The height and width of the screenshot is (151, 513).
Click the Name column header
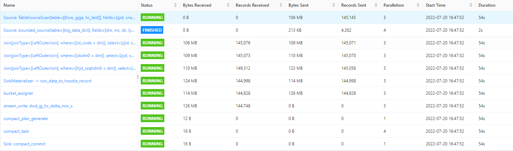[x=9, y=5]
